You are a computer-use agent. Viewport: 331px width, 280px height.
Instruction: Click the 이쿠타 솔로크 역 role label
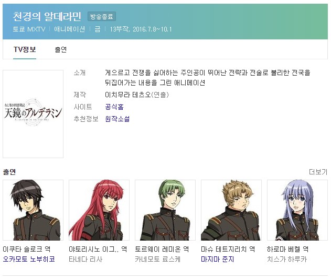[x=27, y=249]
